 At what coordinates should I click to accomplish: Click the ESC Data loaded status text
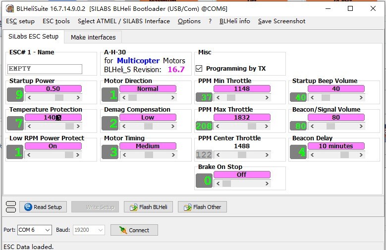[x=29, y=247]
